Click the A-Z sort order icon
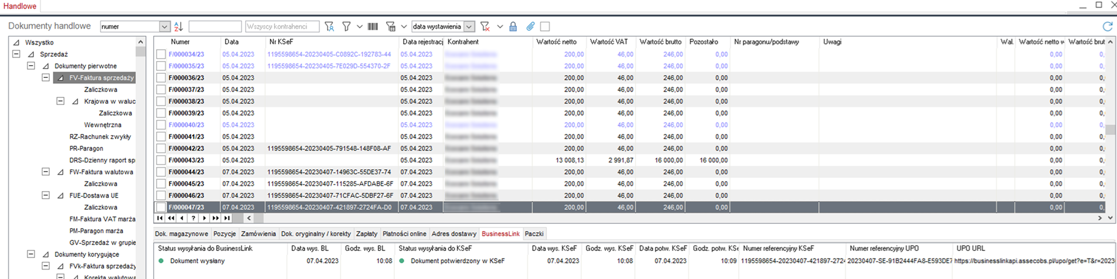 click(x=178, y=26)
